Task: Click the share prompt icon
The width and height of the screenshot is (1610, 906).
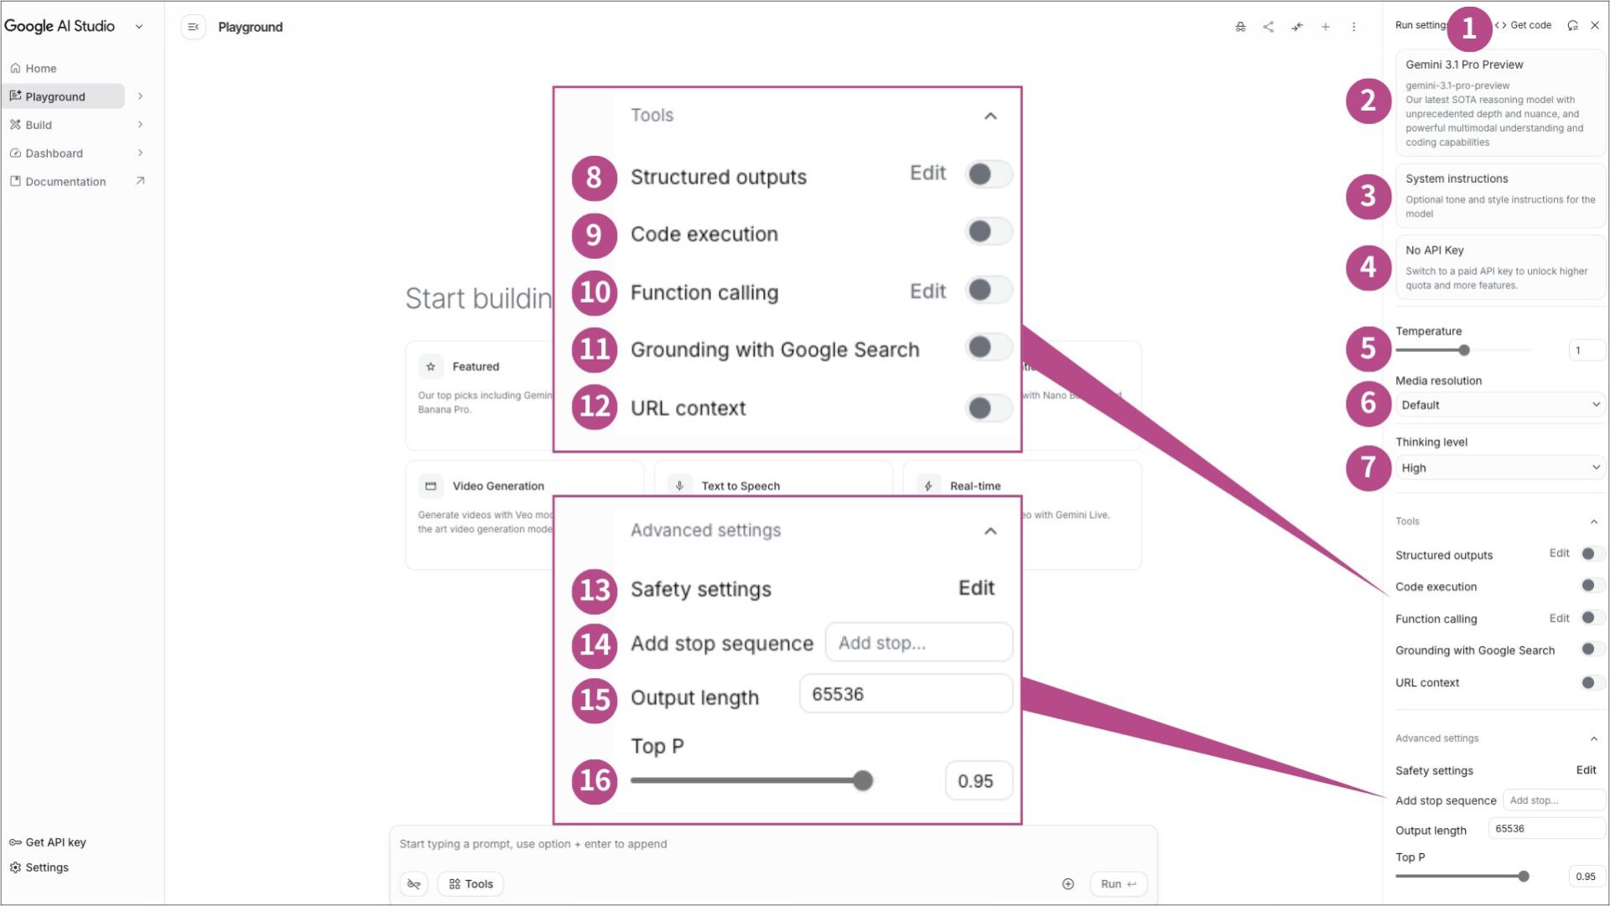Action: click(x=1268, y=27)
